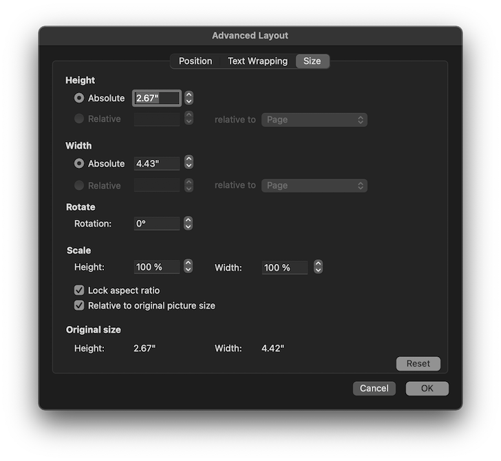Open the Width relative to Page dropdown
The image size is (501, 461).
(x=314, y=185)
